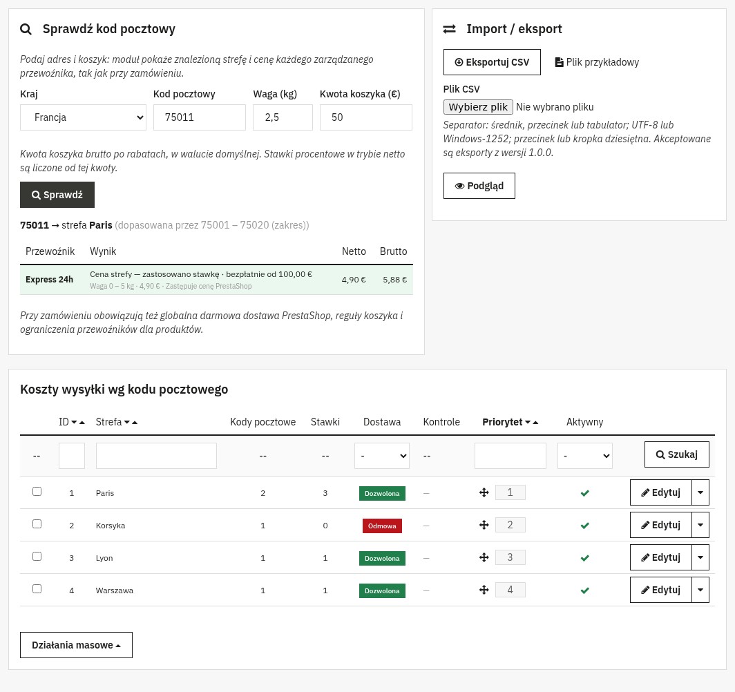Open the Działania masowe bulk actions menu
Image resolution: width=735 pixels, height=692 pixels.
(x=76, y=645)
